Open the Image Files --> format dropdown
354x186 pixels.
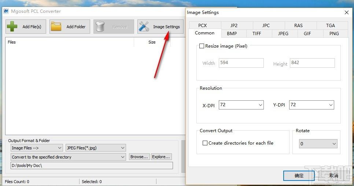pyautogui.click(x=37, y=148)
